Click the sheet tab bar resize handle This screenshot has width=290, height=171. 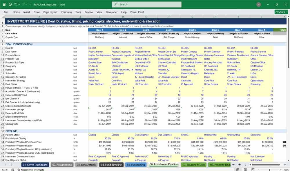pos(246,165)
